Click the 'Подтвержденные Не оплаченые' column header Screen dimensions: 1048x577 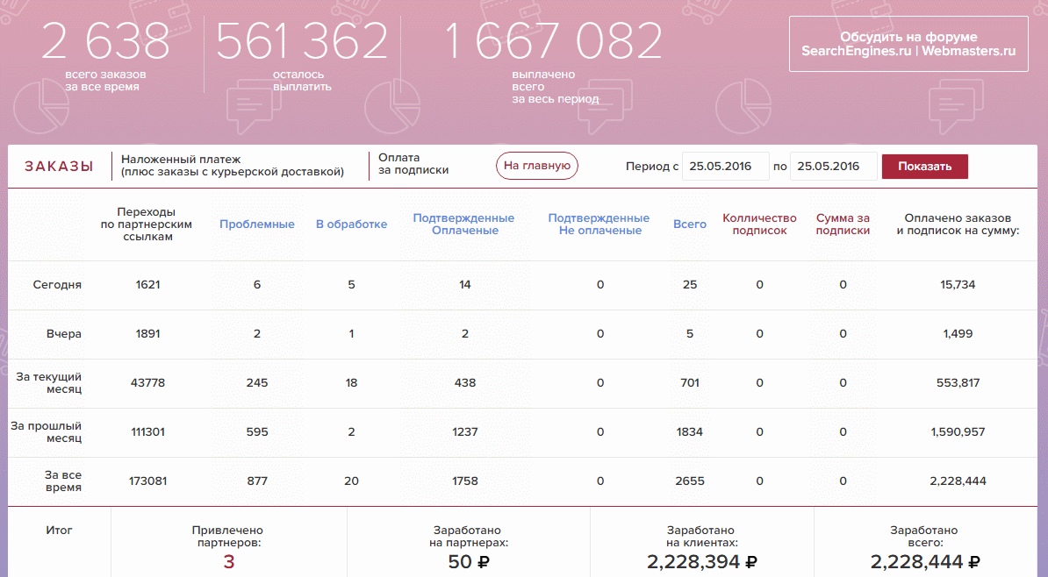point(599,224)
